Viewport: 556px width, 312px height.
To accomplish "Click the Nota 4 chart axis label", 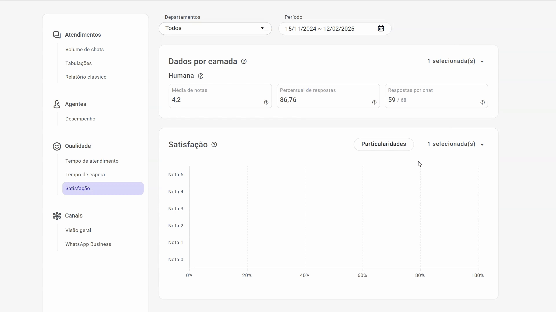I will tap(176, 192).
